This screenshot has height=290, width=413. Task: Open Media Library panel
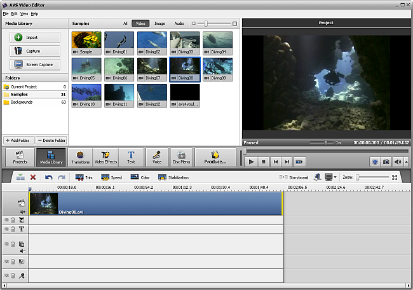pyautogui.click(x=51, y=158)
